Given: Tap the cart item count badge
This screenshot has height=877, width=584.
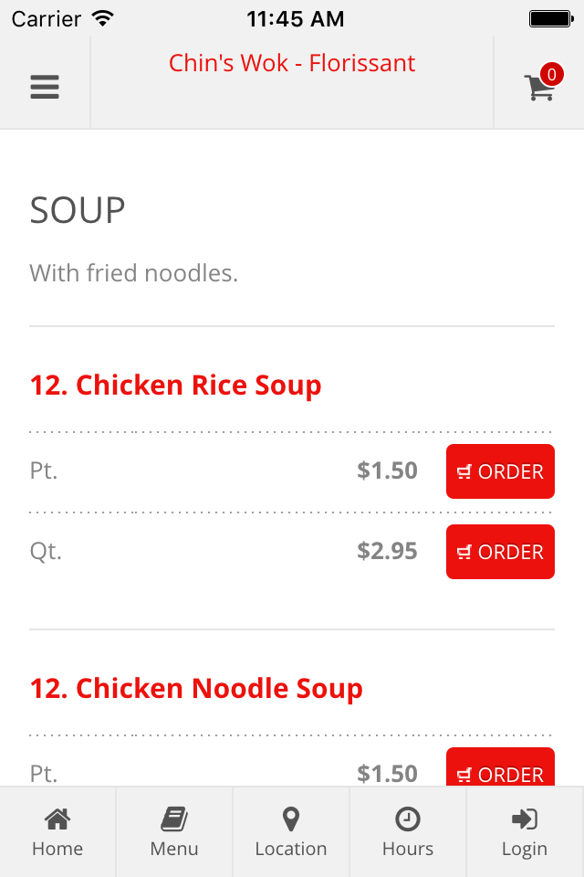Looking at the screenshot, I should 551,74.
